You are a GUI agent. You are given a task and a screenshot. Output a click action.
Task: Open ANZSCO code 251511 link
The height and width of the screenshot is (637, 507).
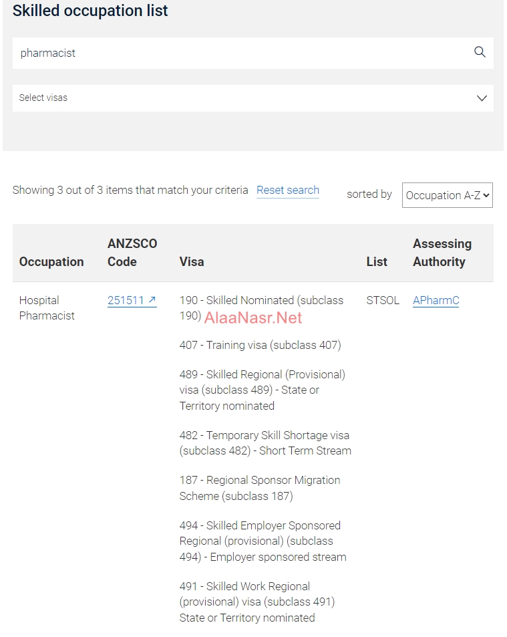(126, 300)
